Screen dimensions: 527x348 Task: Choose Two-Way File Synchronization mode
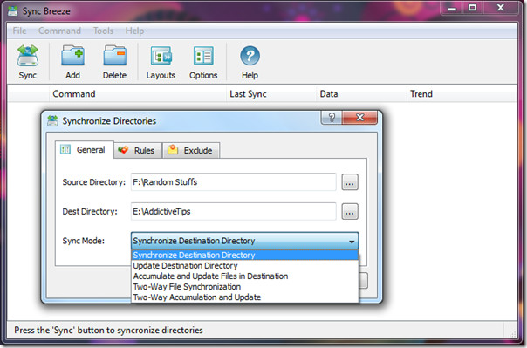pos(244,287)
